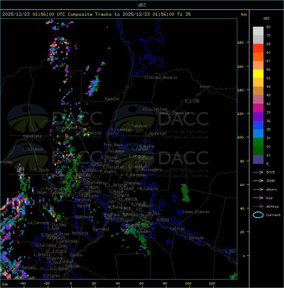284x288 pixels.
Task: Select the 80 dBZ light gray swatch
Action: click(x=258, y=31)
